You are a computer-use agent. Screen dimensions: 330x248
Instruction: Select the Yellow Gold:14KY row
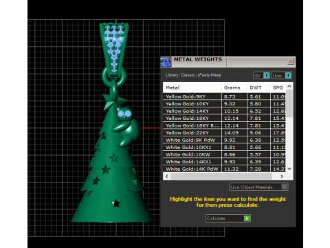pos(224,111)
